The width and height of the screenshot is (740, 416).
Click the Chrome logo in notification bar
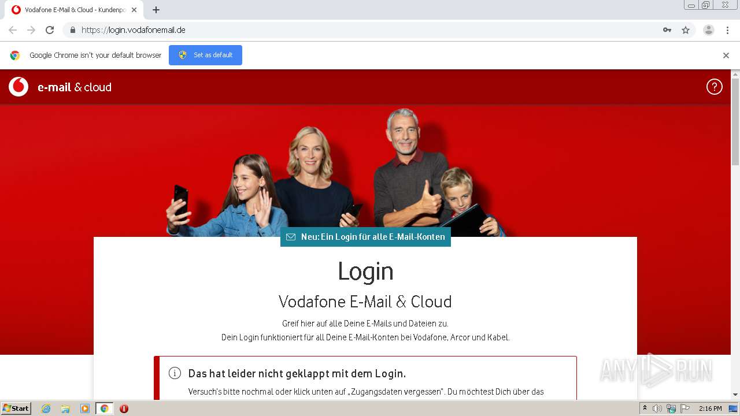click(x=15, y=55)
